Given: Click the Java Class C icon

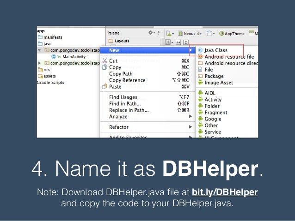Looking at the screenshot, I should point(200,50).
